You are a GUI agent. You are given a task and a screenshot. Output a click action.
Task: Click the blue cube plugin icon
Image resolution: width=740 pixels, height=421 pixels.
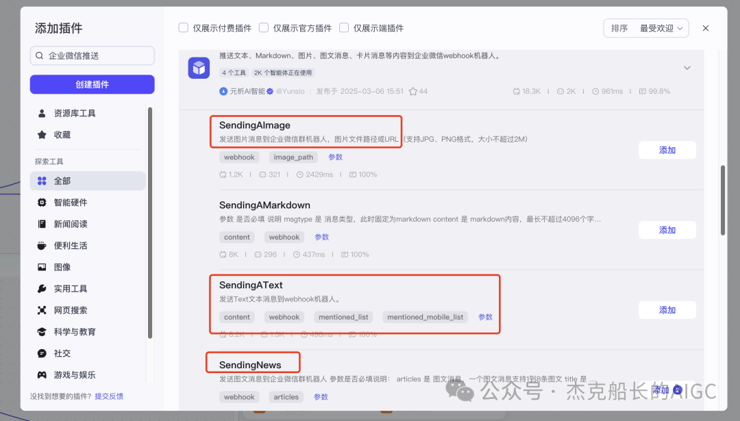tap(199, 68)
